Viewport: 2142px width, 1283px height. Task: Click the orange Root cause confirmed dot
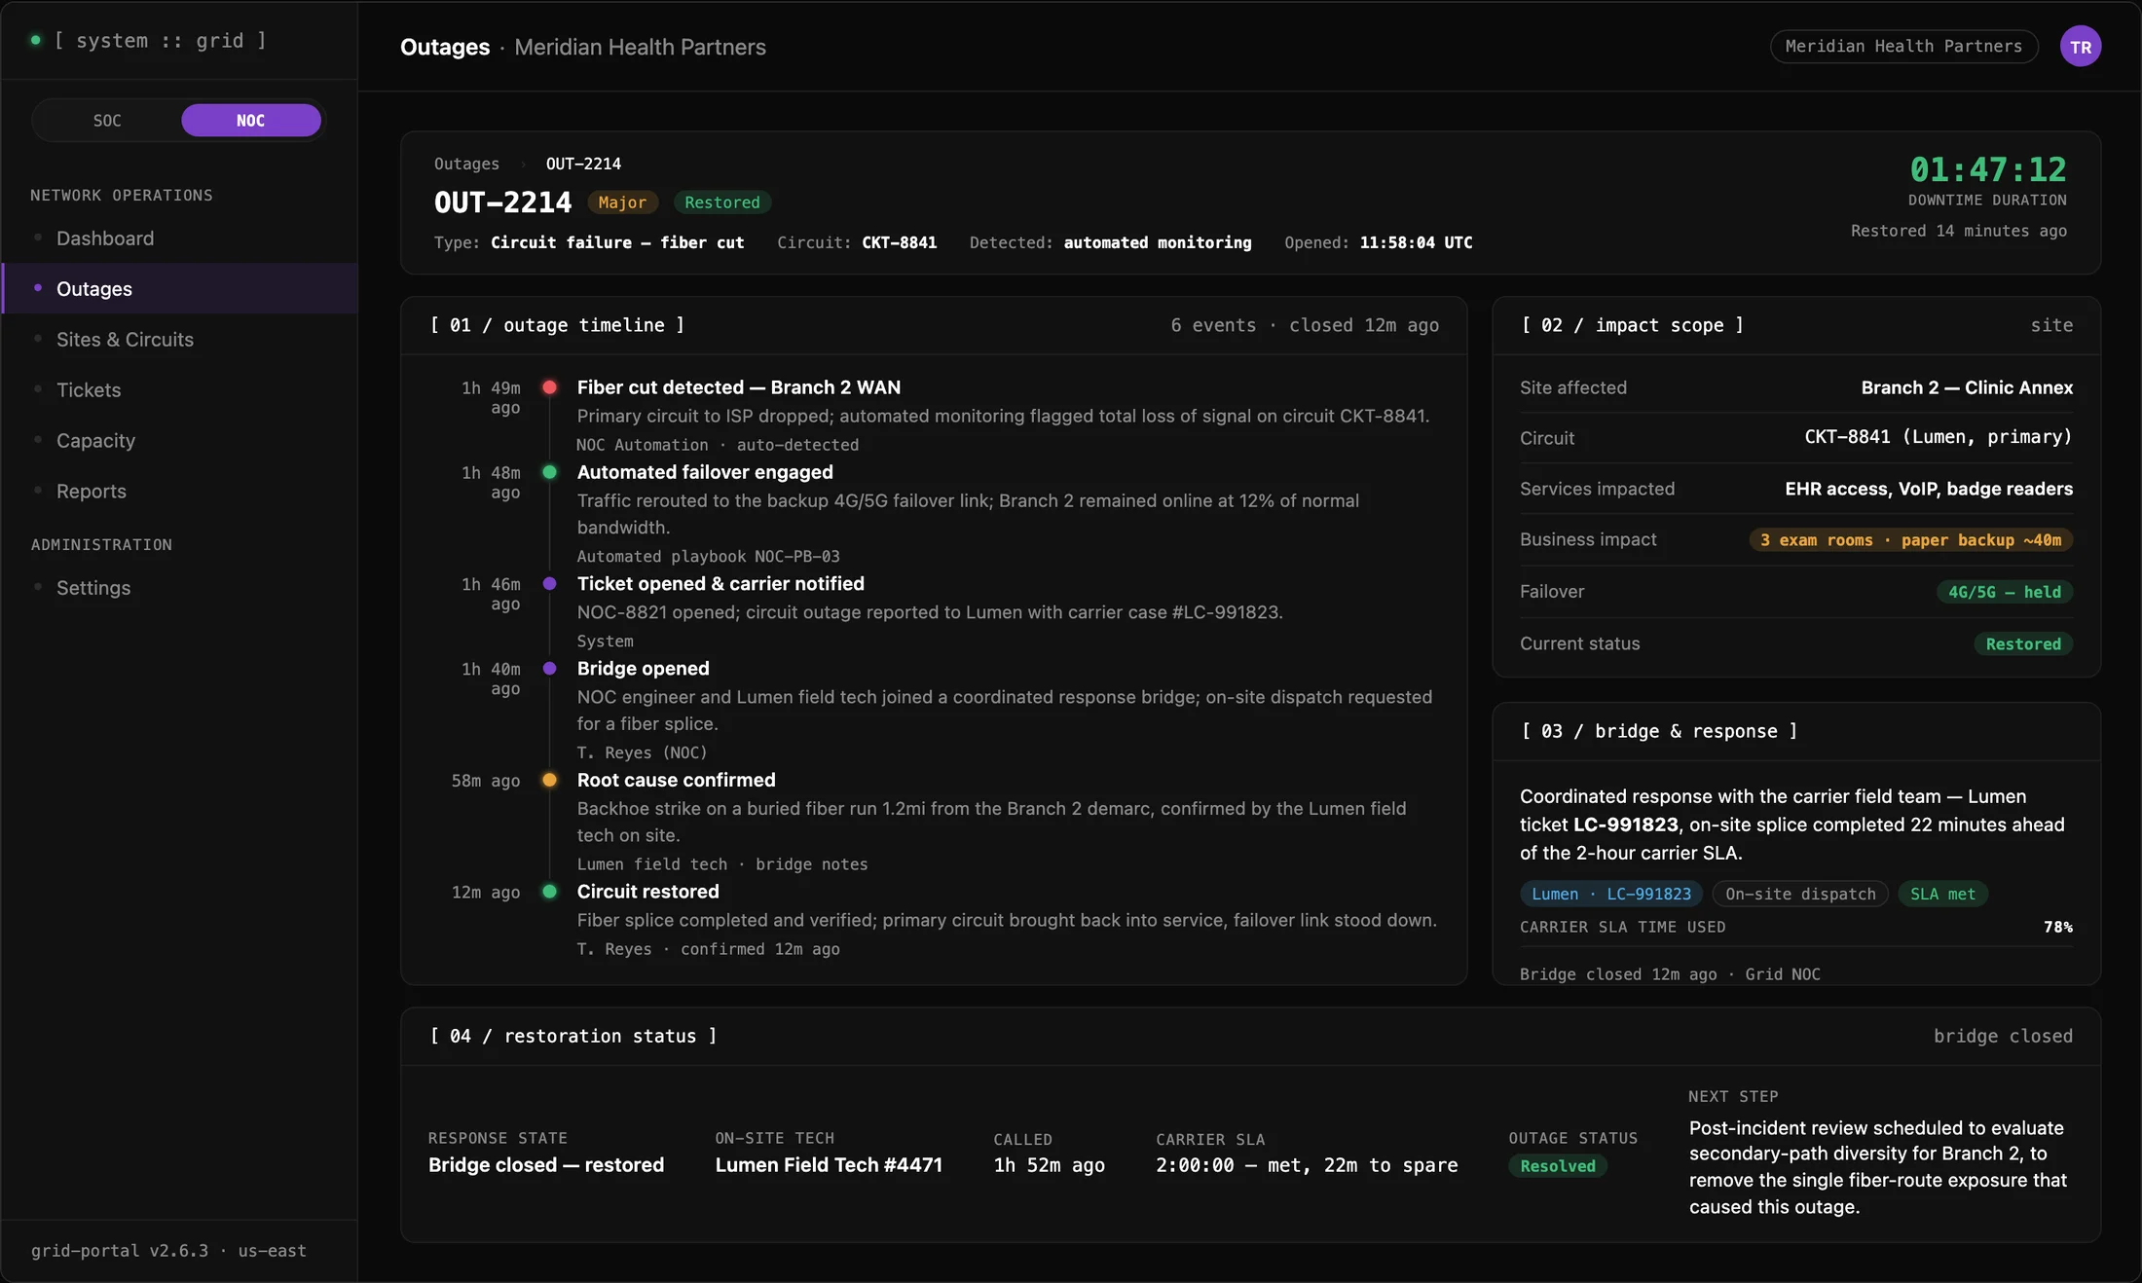tap(549, 780)
